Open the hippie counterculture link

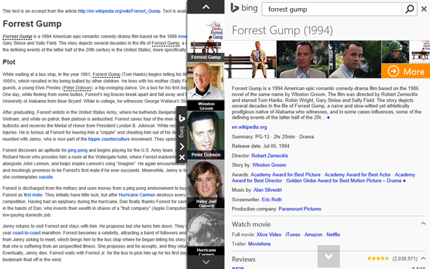109,139
